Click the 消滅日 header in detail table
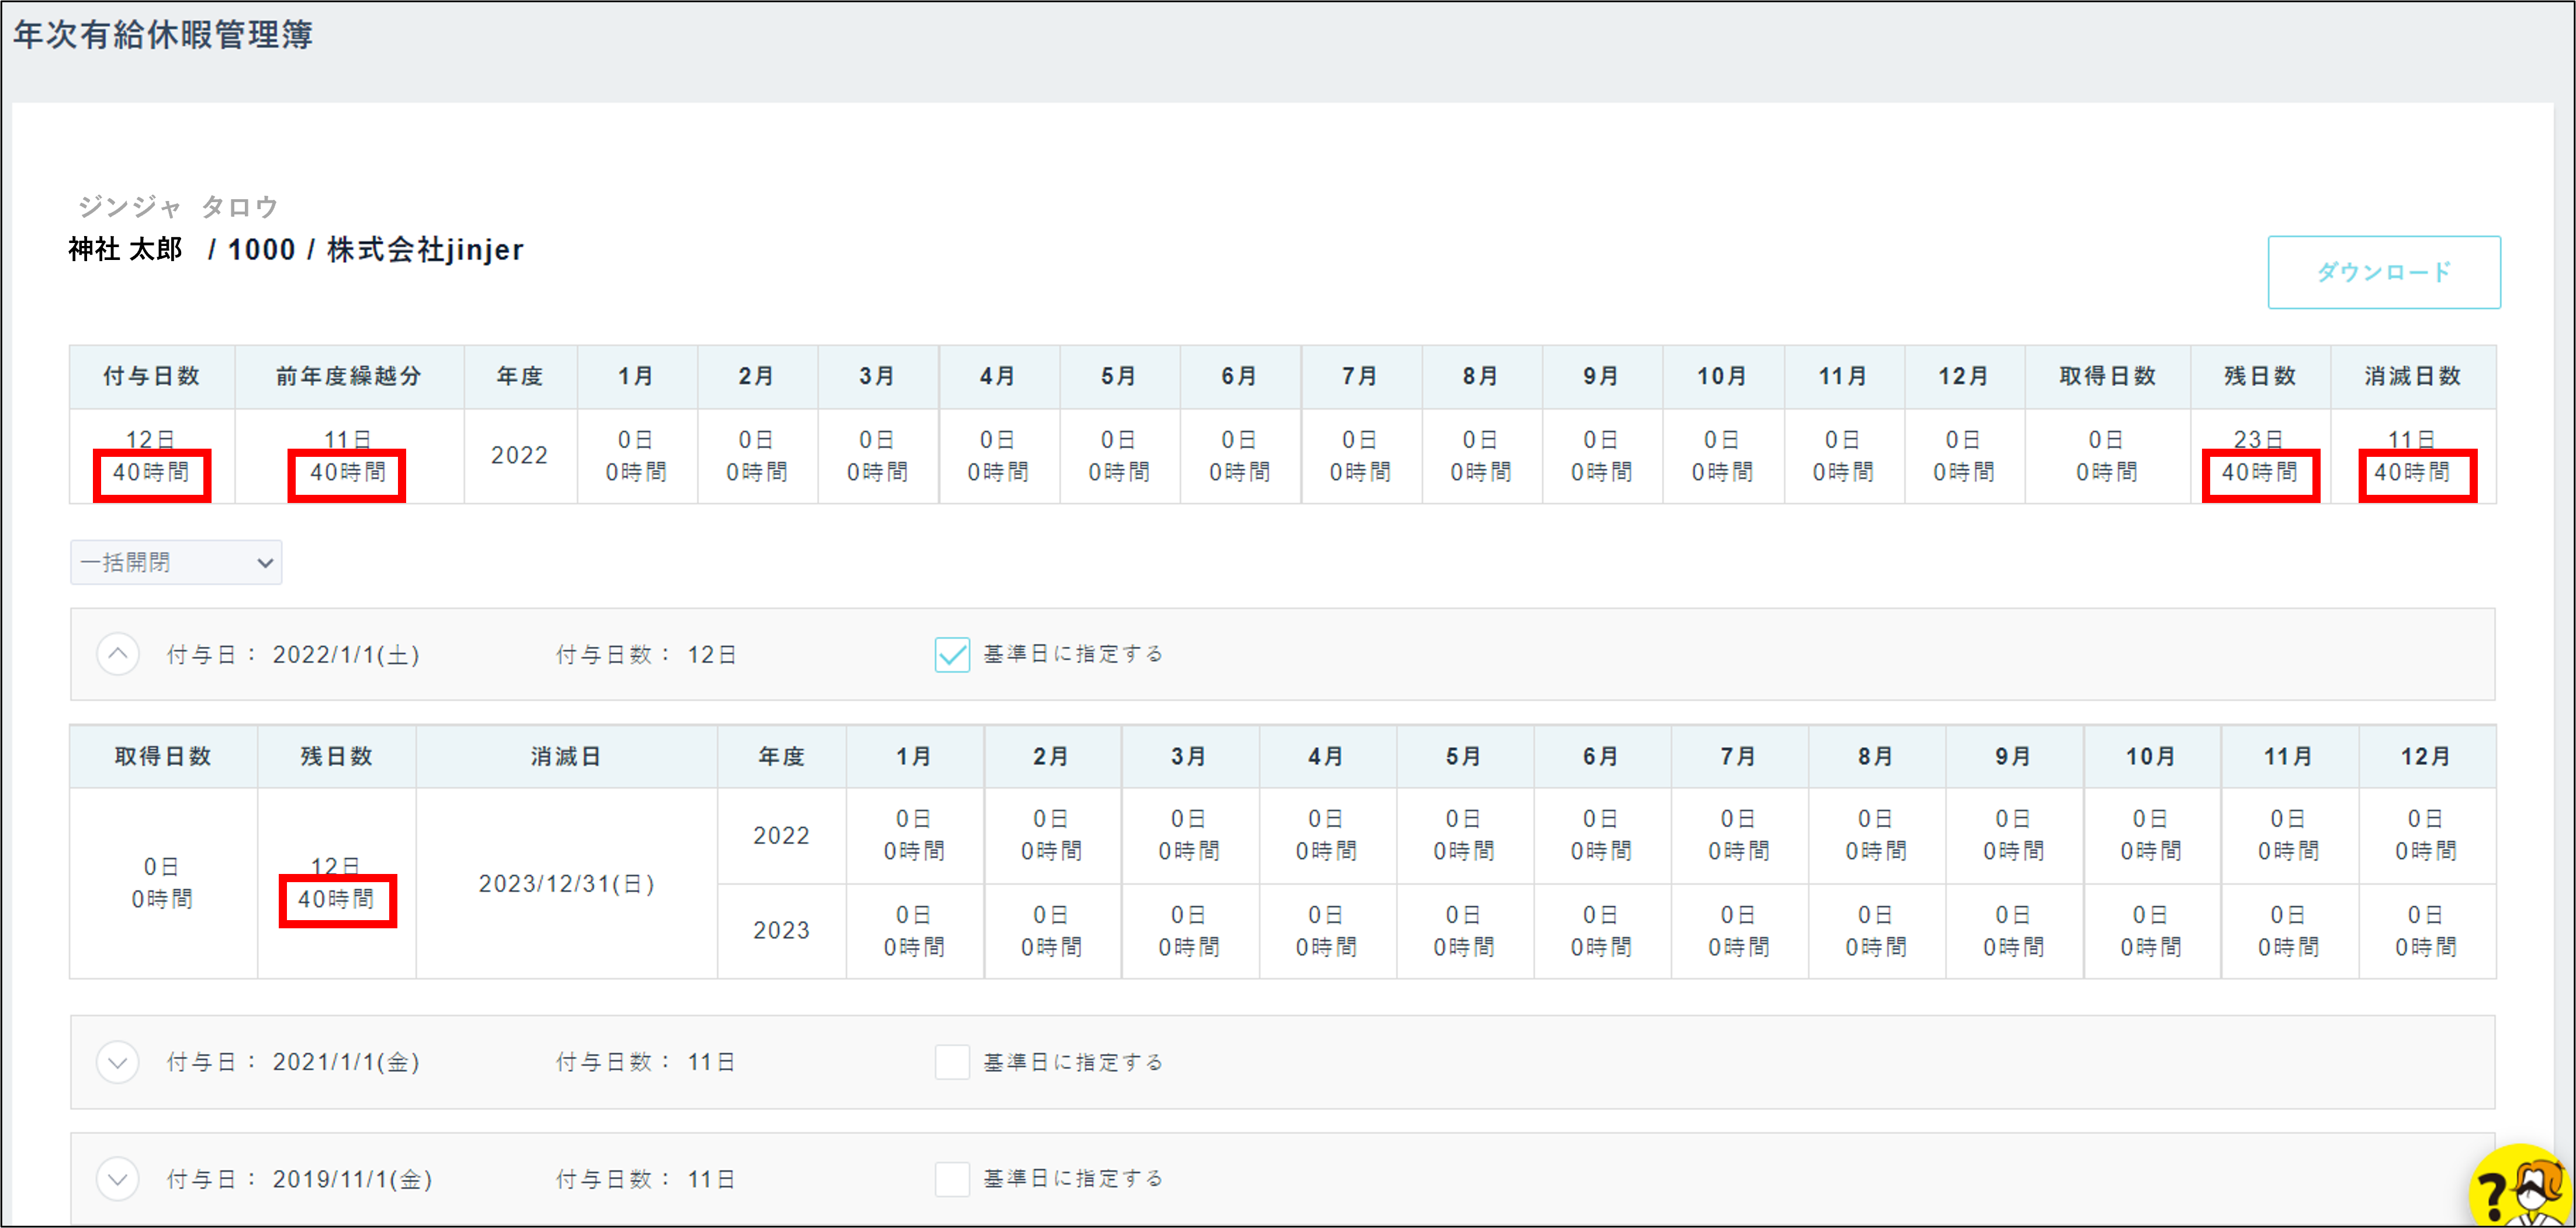 pyautogui.click(x=566, y=756)
